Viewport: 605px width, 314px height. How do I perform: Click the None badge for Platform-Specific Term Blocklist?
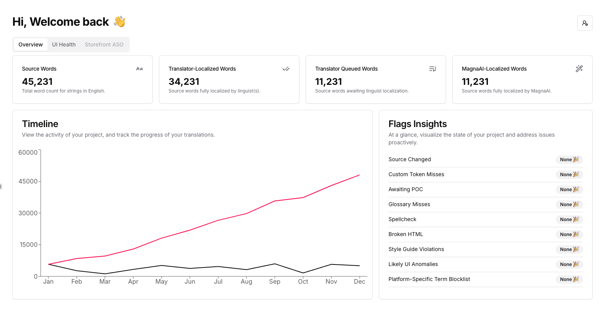coord(569,279)
